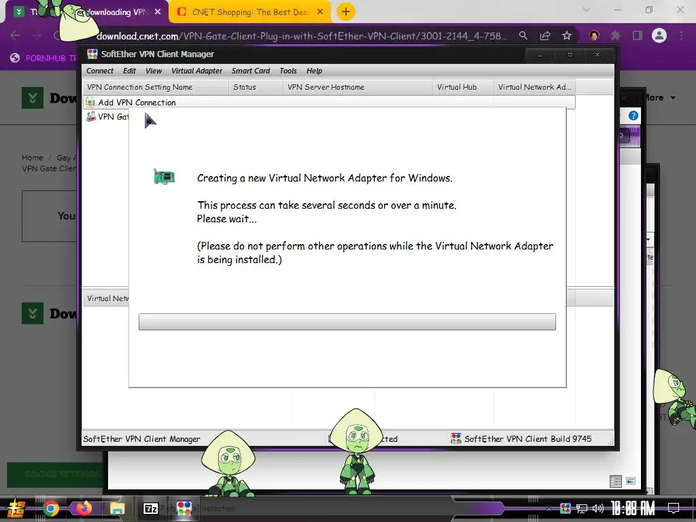
Task: Click the SoftEther status bar build icon
Action: point(456,438)
